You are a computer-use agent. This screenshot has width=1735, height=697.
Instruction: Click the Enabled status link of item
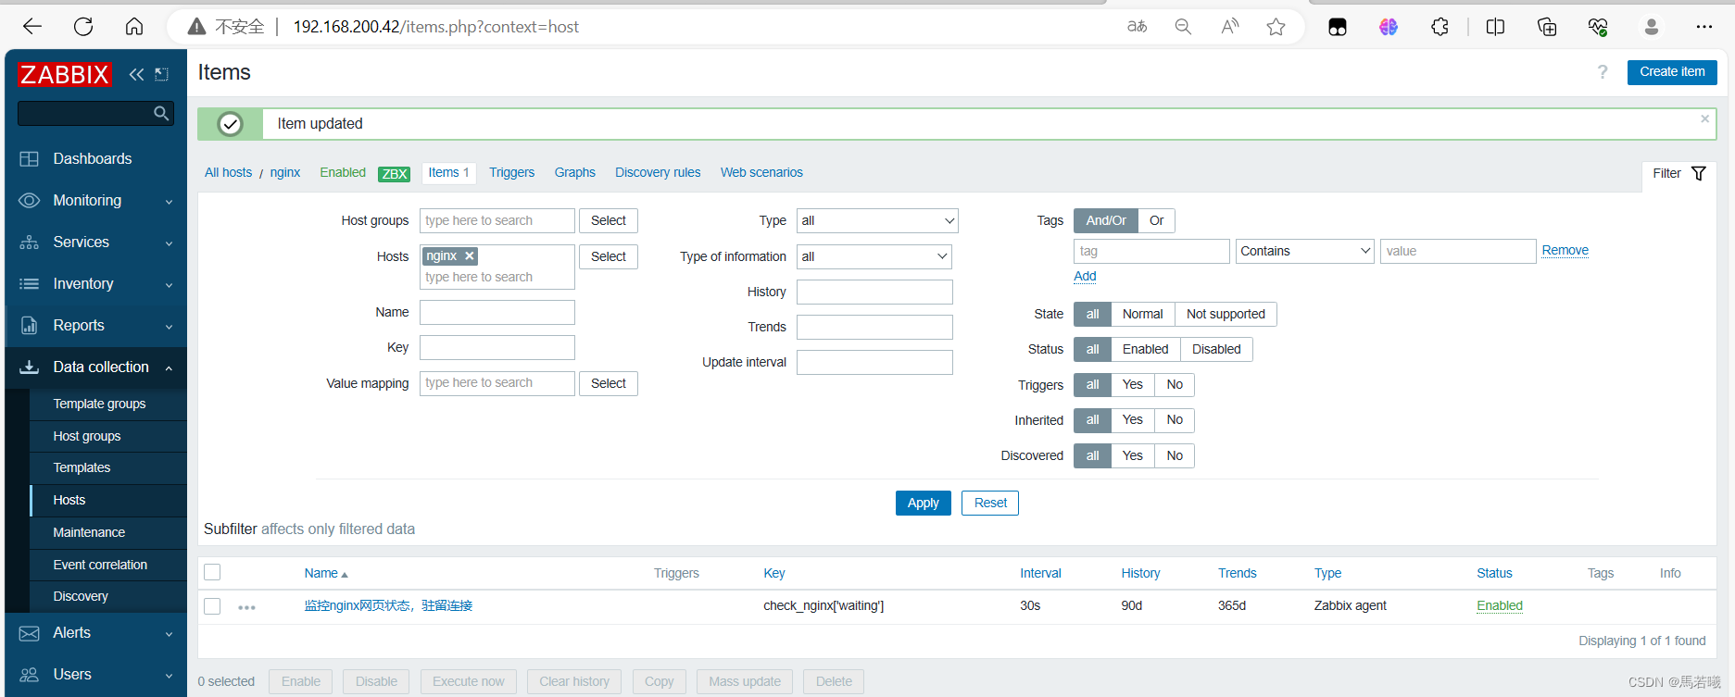1499,605
